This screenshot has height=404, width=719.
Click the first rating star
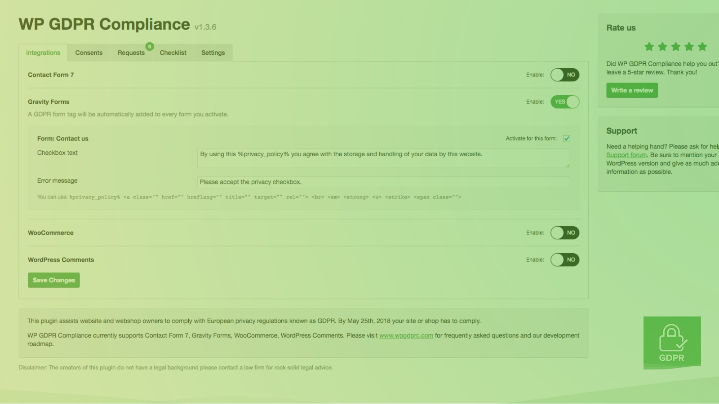649,47
